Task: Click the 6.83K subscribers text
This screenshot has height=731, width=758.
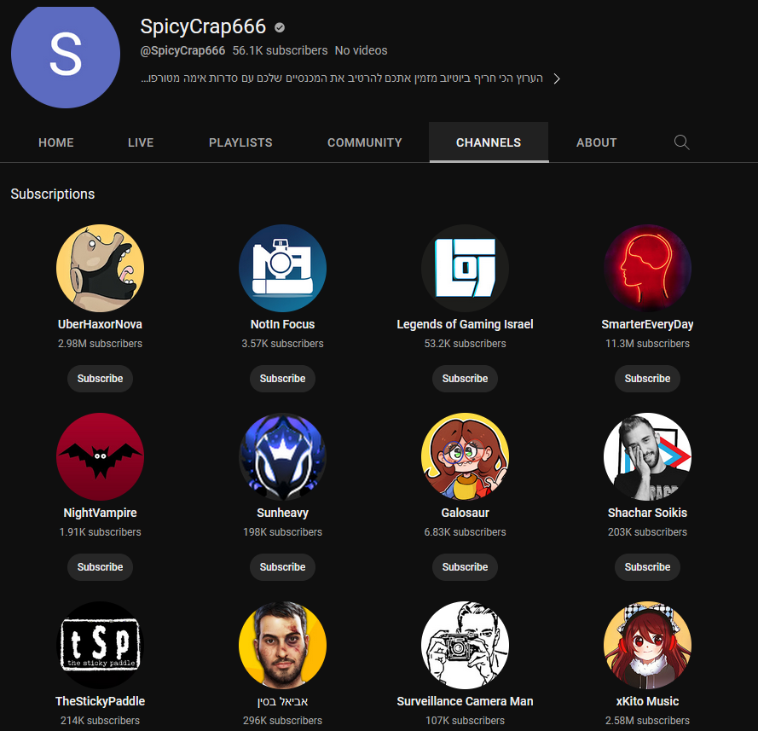Action: click(465, 532)
